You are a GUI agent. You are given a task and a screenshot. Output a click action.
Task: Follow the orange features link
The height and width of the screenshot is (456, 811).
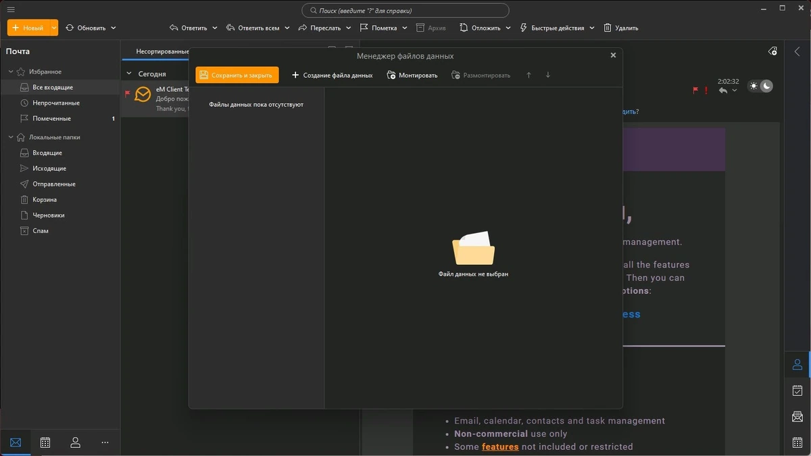click(x=500, y=447)
